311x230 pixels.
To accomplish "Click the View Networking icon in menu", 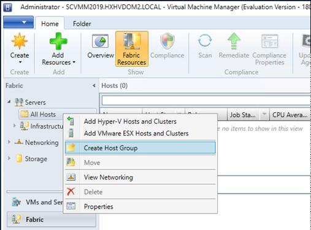I will (x=71, y=177).
